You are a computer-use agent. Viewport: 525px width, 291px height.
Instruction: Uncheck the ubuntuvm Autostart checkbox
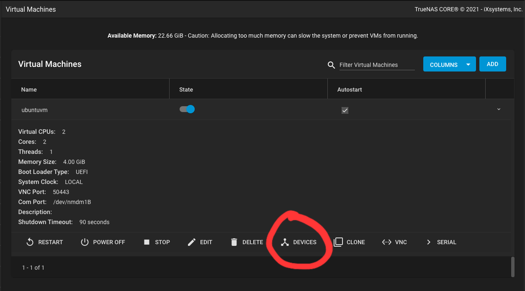click(345, 110)
